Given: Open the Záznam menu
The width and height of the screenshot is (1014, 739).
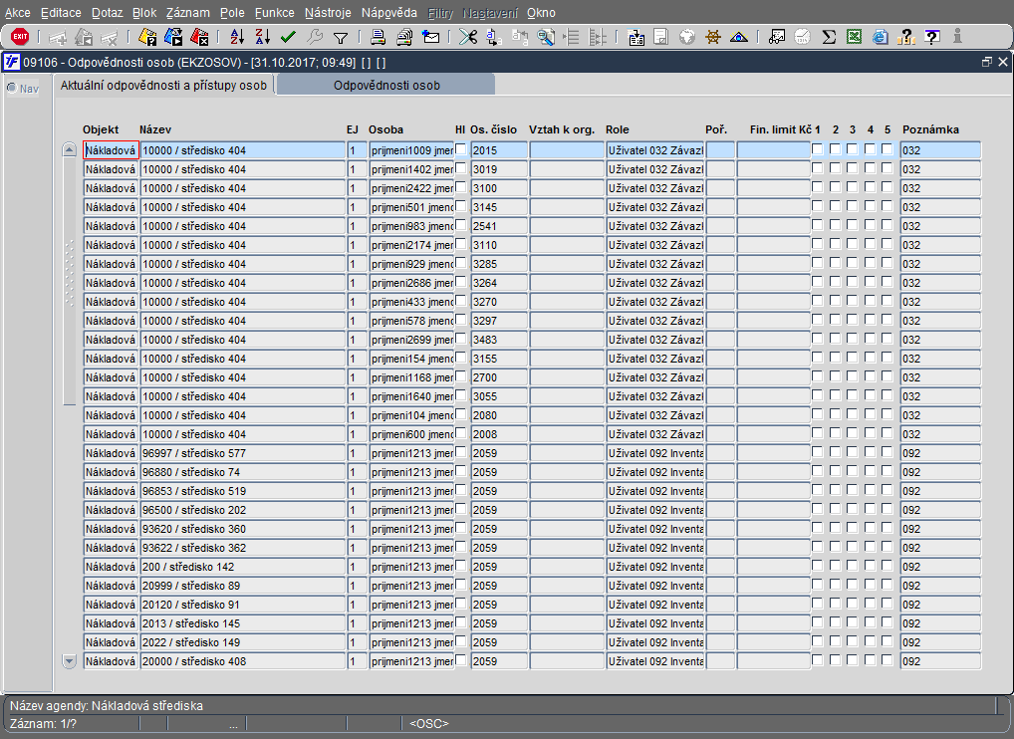Looking at the screenshot, I should (x=187, y=13).
